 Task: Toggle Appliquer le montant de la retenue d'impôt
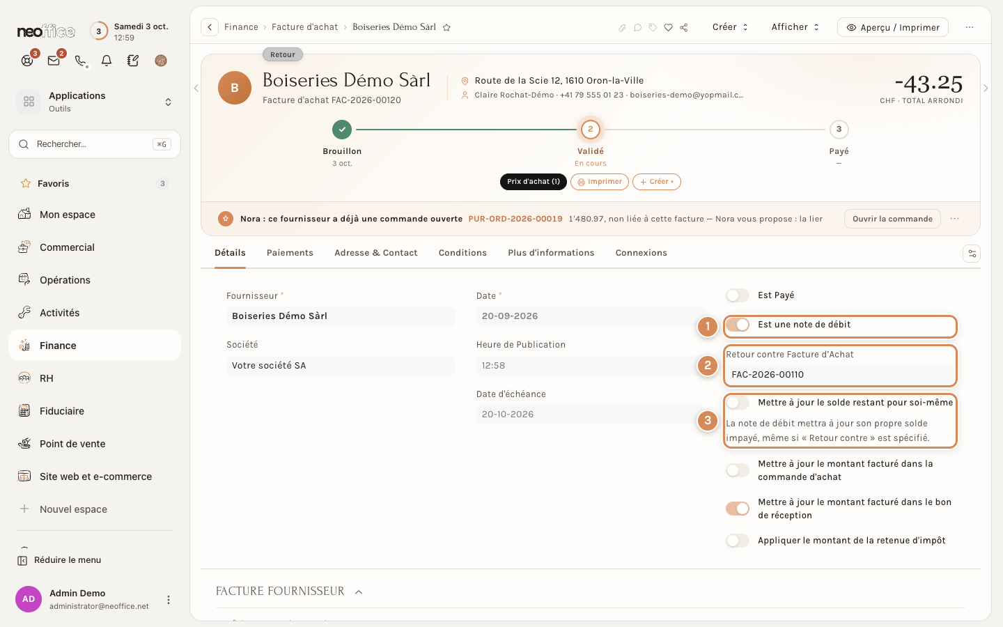738,541
